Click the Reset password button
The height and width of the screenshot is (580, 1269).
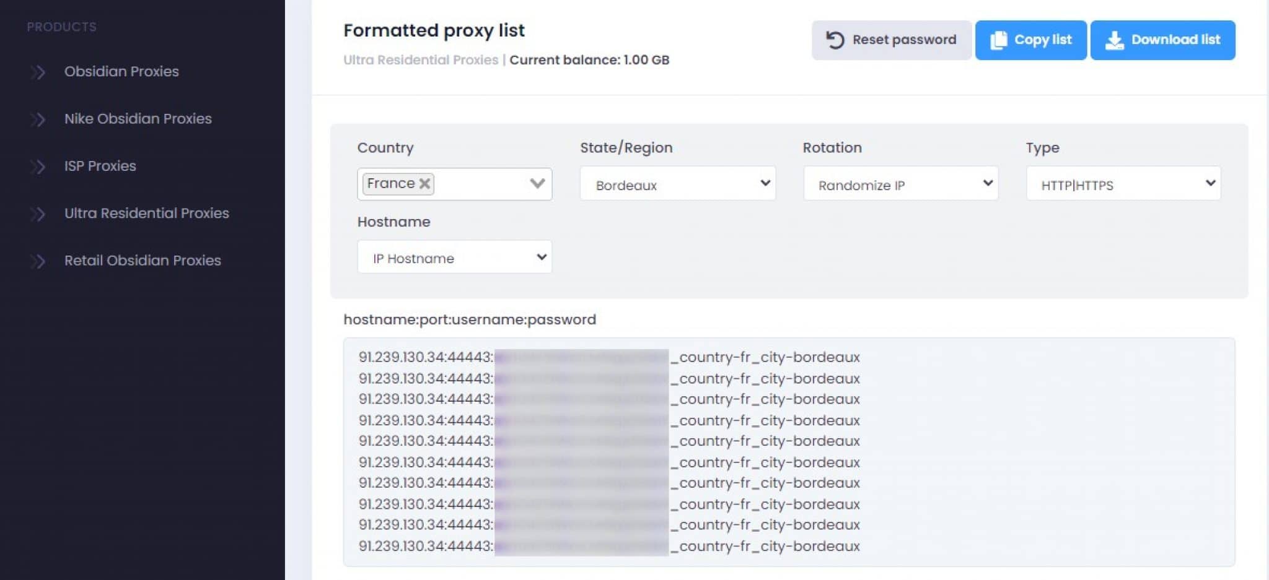pyautogui.click(x=891, y=40)
